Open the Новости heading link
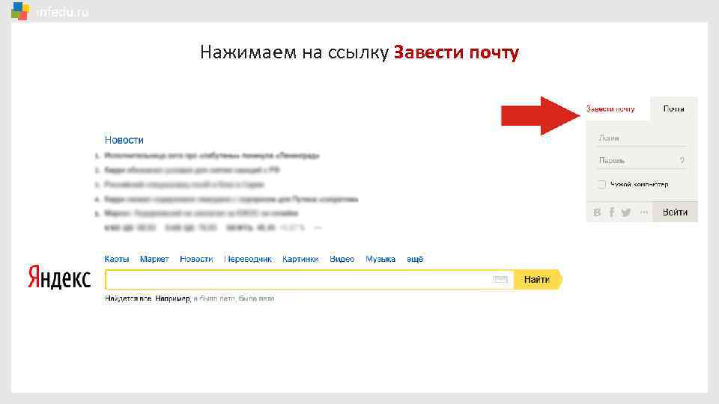This screenshot has width=719, height=404. point(124,140)
